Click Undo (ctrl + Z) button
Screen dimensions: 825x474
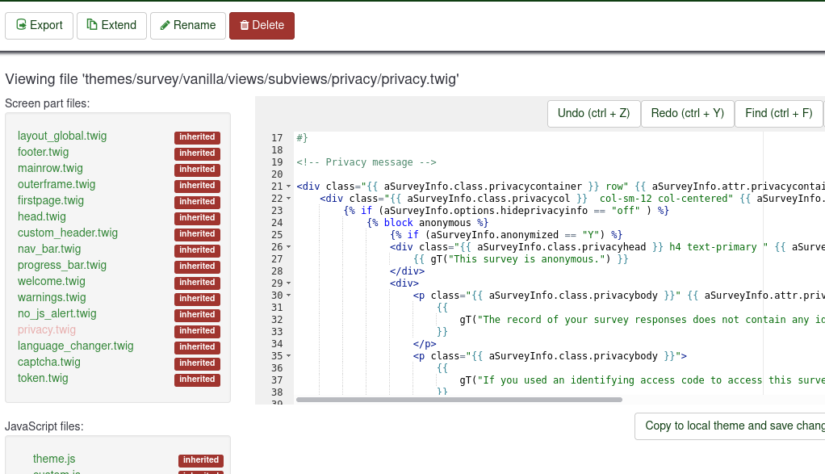pos(593,114)
